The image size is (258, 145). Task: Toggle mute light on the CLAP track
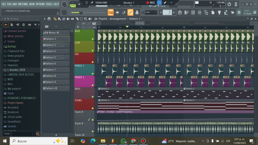[x=92, y=51]
